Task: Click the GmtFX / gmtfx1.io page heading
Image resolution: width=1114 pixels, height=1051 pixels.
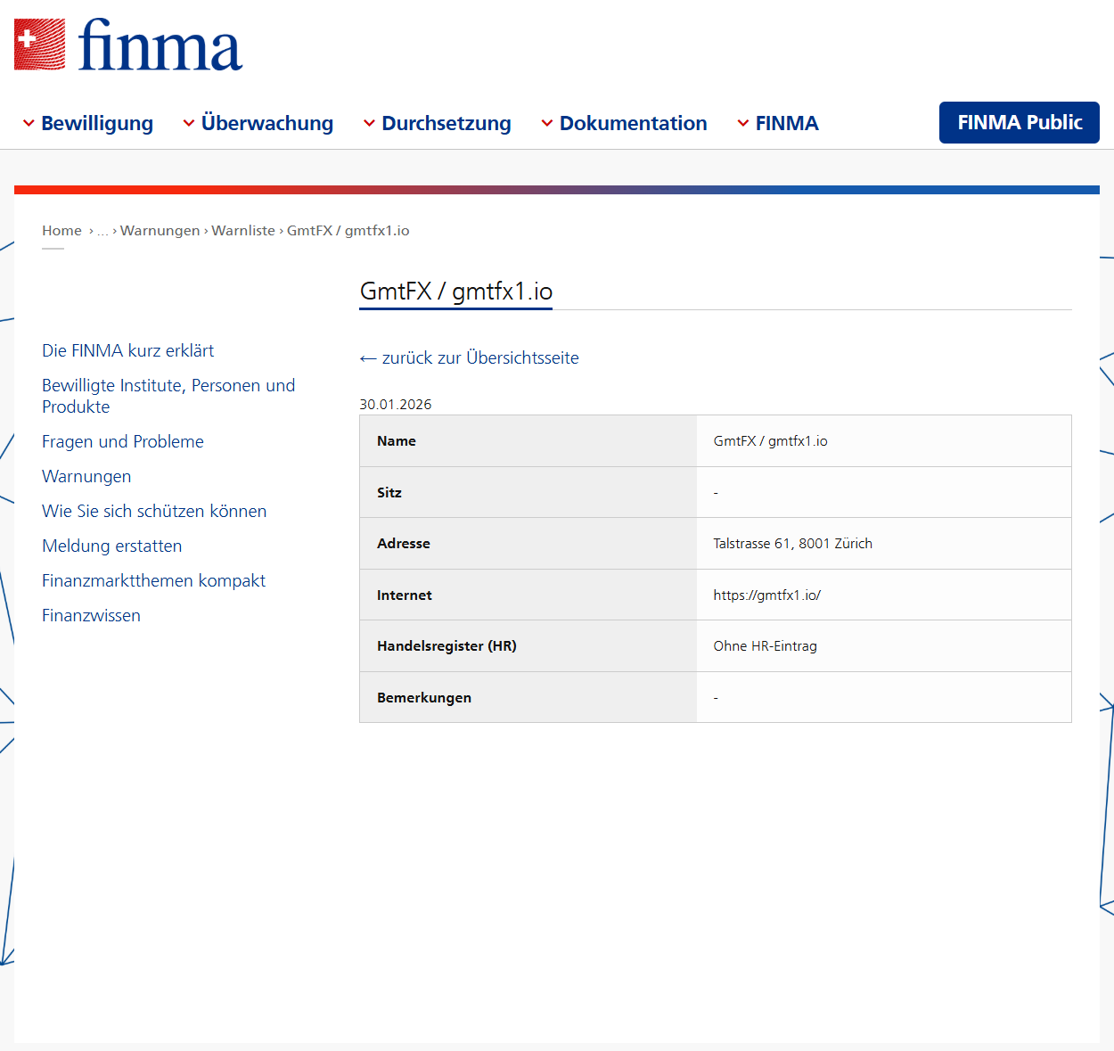Action: pyautogui.click(x=456, y=291)
